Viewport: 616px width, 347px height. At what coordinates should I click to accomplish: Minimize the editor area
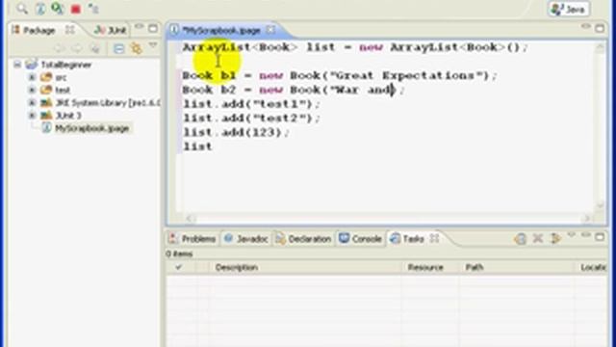[x=586, y=26]
